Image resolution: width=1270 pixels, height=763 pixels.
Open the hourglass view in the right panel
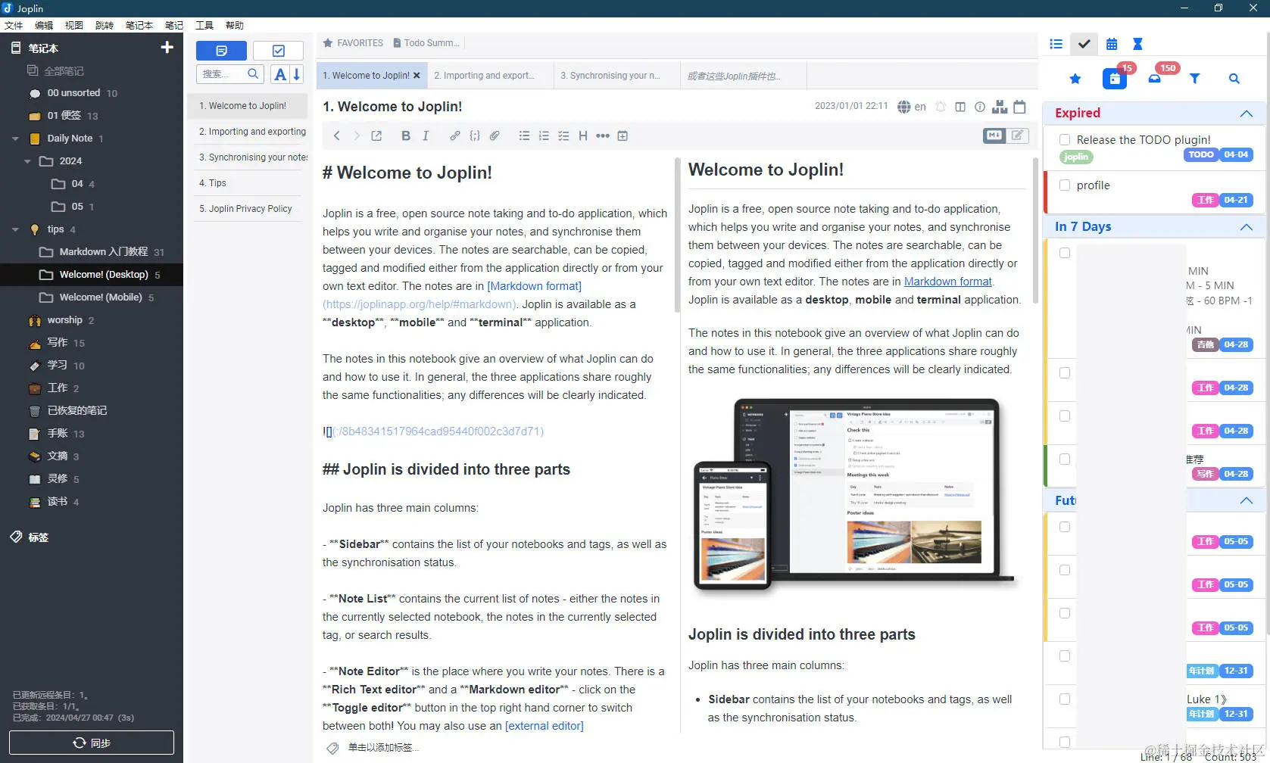1137,44
